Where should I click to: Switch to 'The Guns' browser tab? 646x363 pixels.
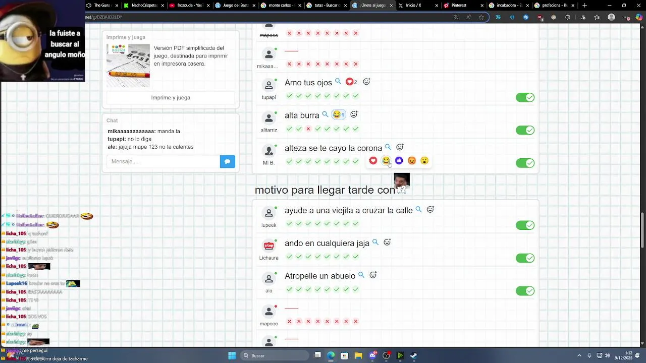[102, 6]
